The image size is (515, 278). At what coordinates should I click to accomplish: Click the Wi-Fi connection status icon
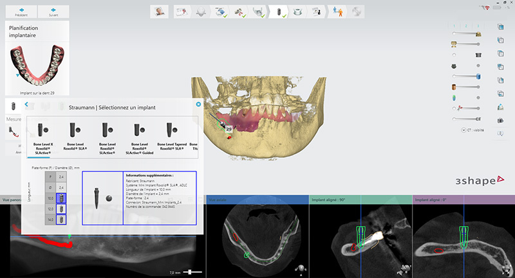(x=487, y=8)
